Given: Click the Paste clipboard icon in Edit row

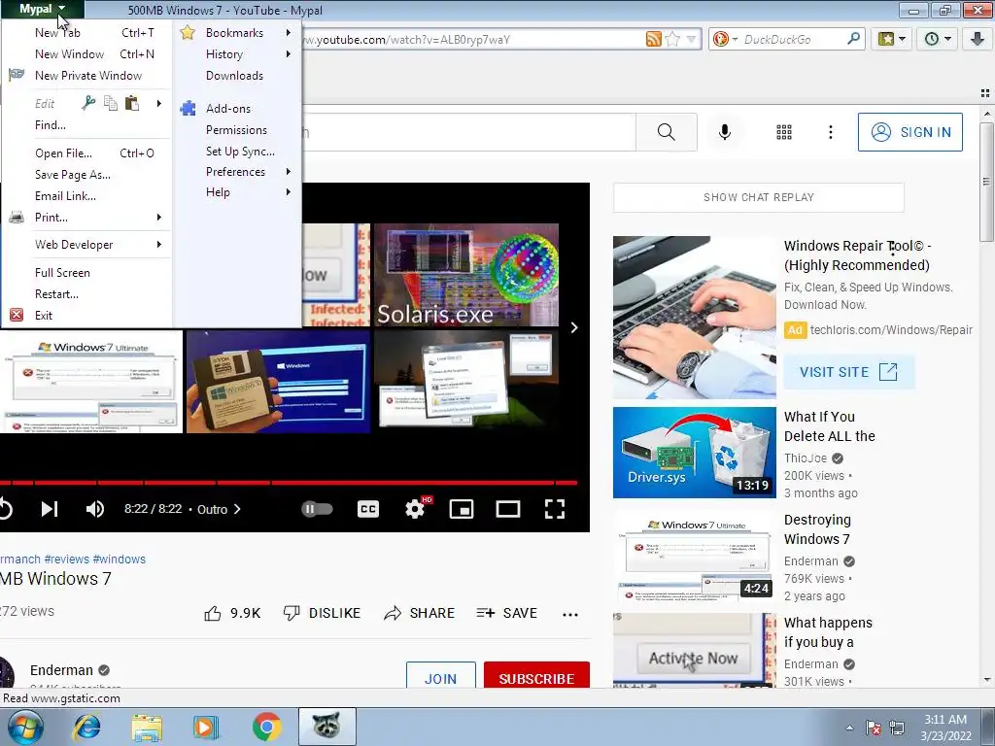Looking at the screenshot, I should tap(132, 103).
